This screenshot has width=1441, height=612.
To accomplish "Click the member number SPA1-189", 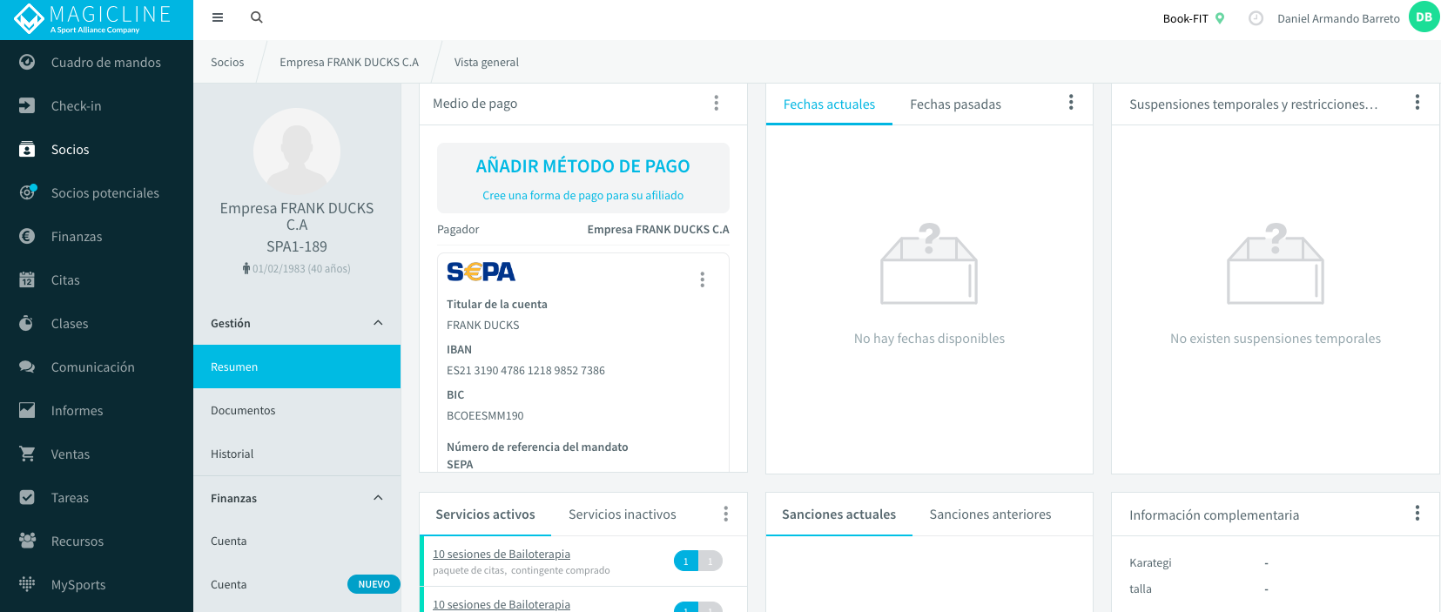I will click(x=297, y=246).
